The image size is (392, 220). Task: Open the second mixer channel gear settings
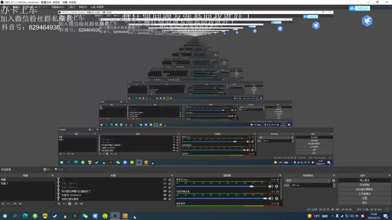pyautogui.click(x=276, y=198)
